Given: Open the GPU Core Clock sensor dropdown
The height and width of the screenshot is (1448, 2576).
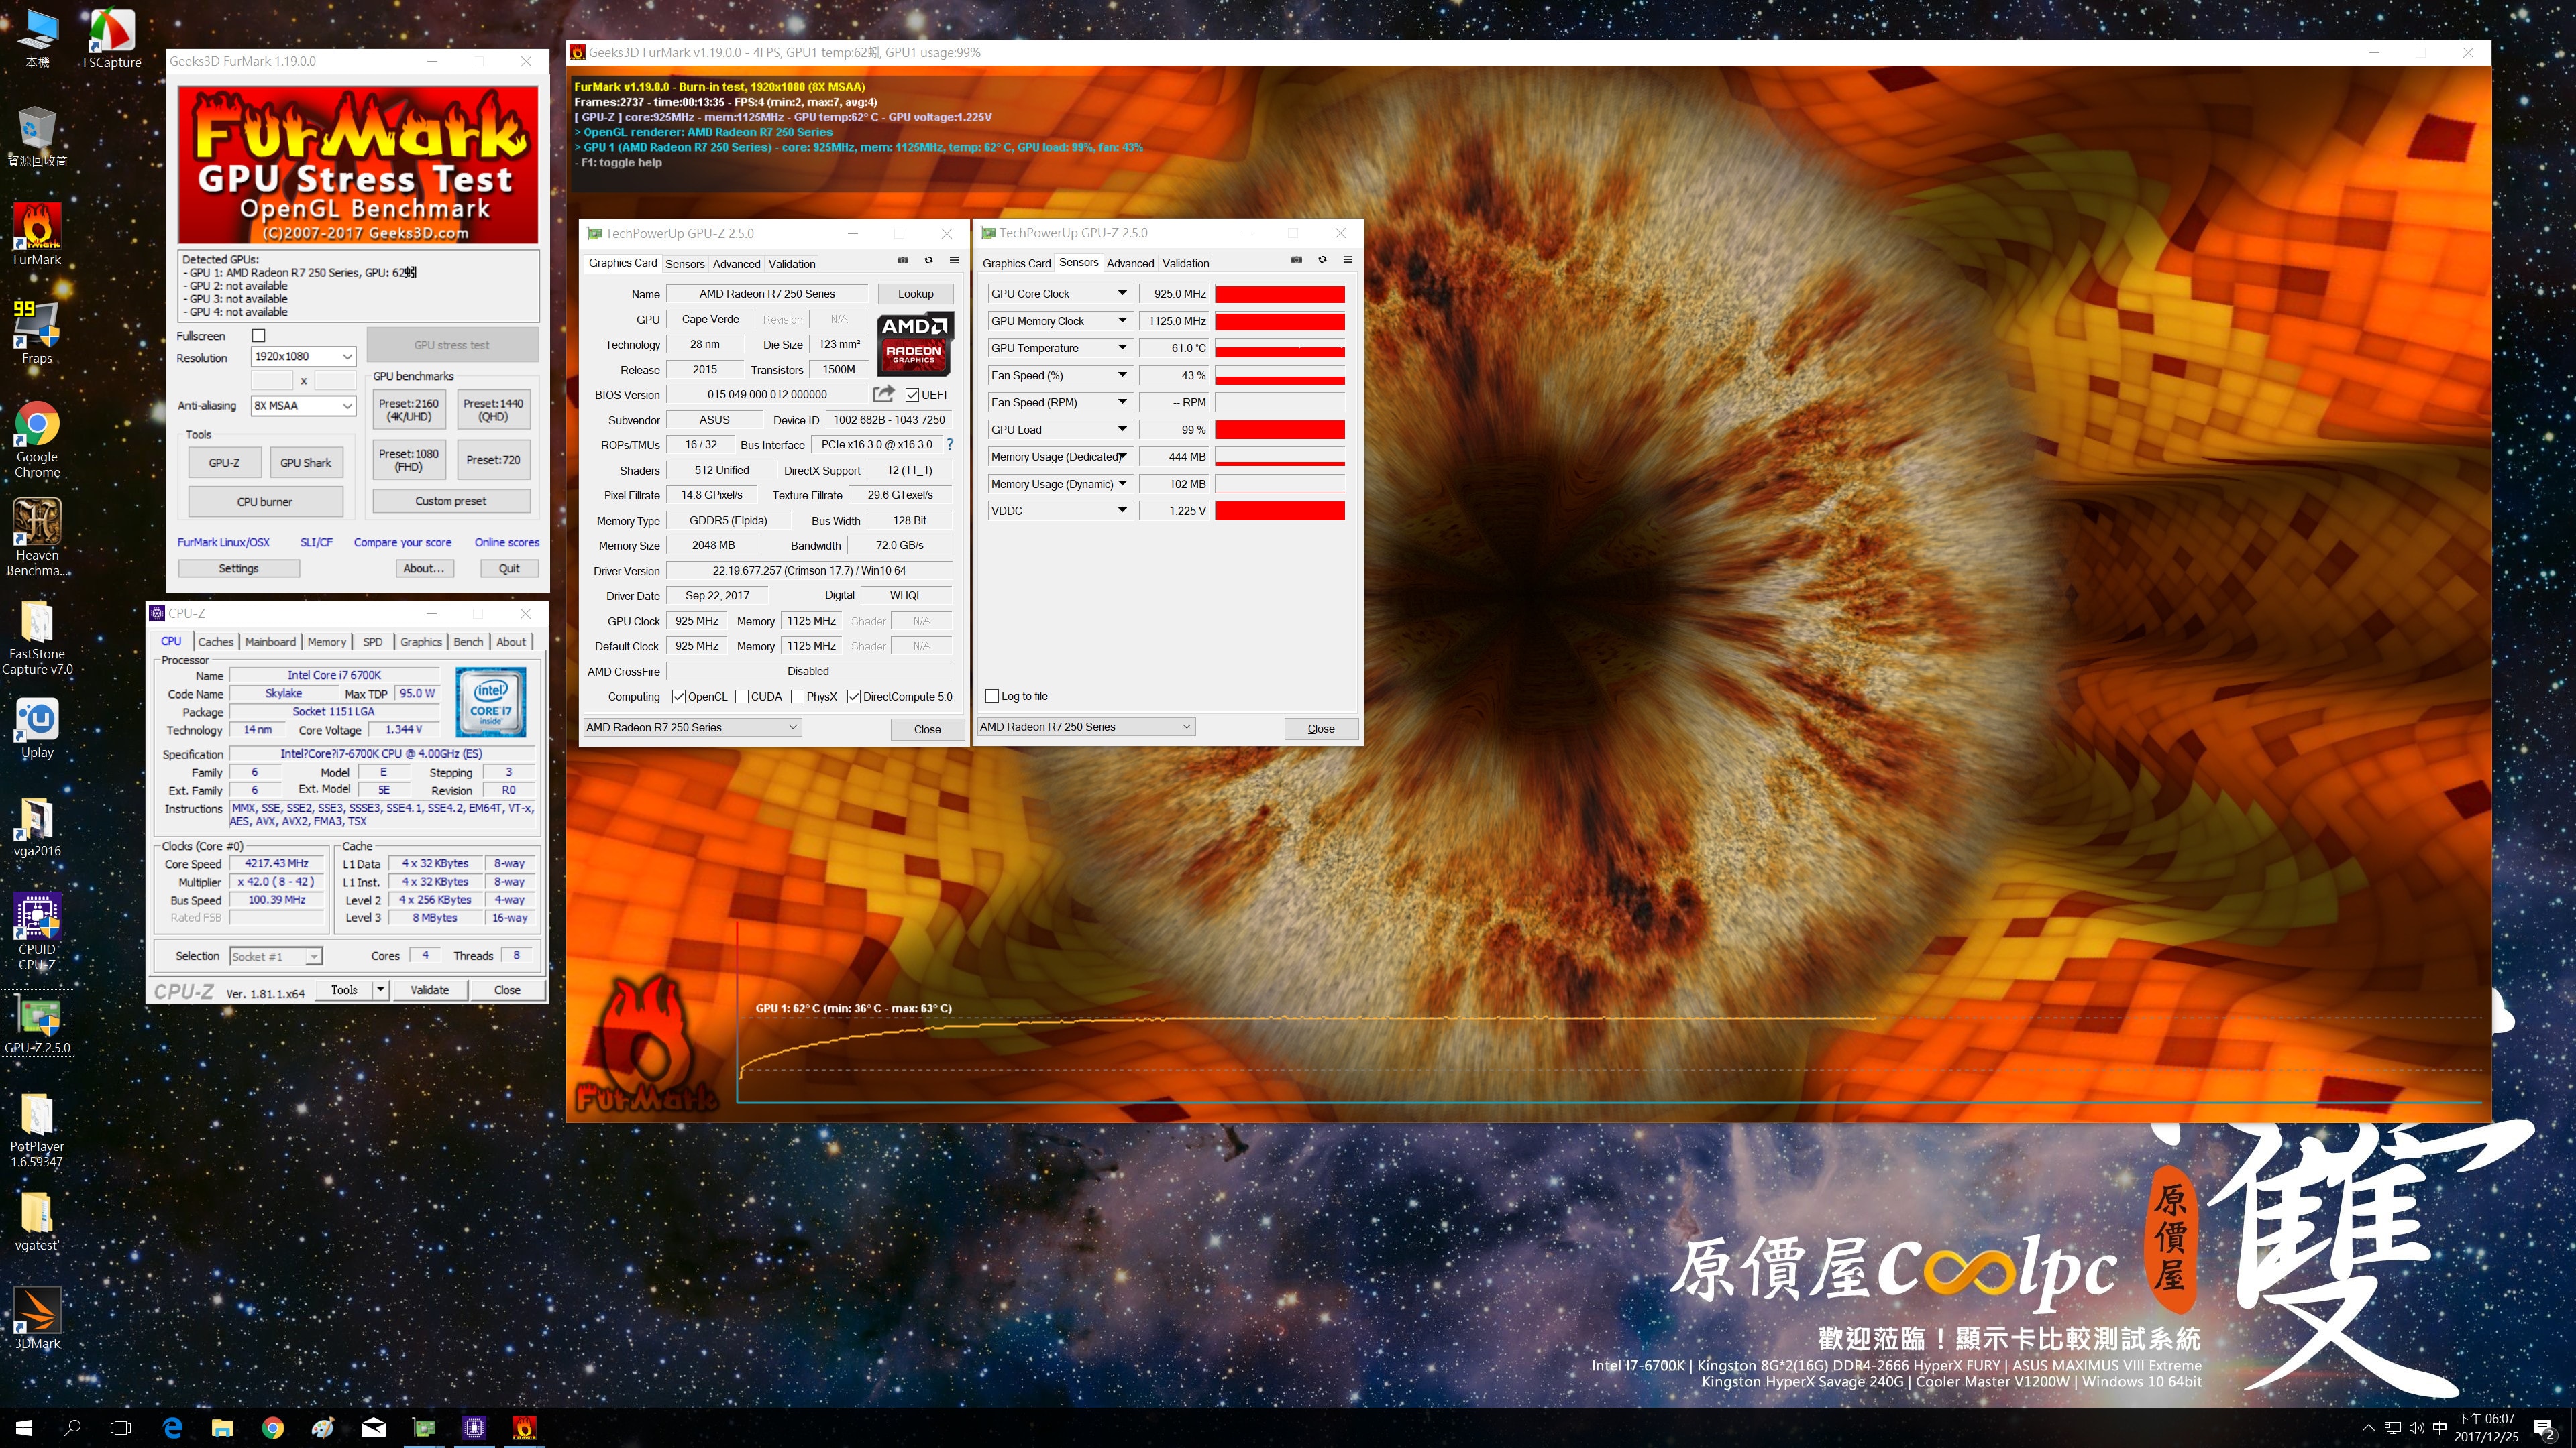Looking at the screenshot, I should pyautogui.click(x=1122, y=294).
